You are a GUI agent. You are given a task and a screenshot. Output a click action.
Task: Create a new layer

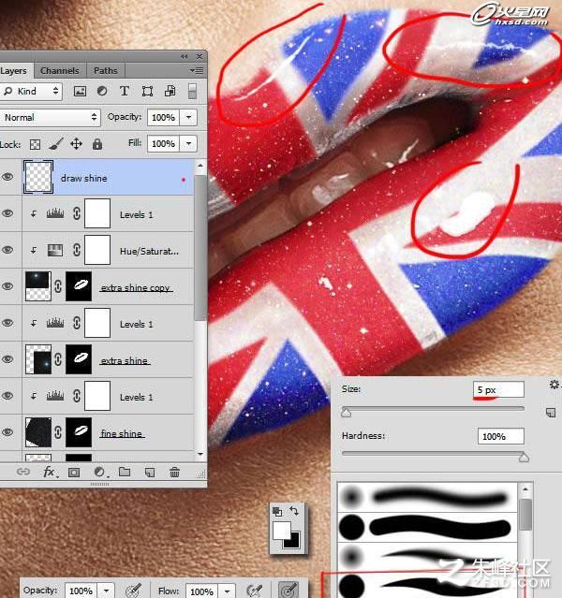point(150,473)
